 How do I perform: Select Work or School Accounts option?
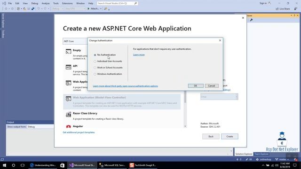[x=95, y=68]
